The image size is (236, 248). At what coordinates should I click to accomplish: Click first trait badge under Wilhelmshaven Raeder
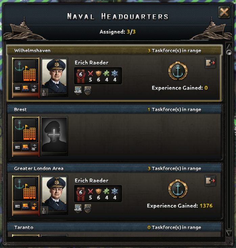pos(78,90)
